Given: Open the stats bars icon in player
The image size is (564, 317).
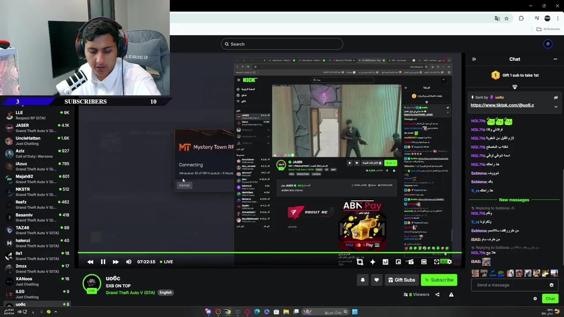Looking at the screenshot, I should [x=386, y=262].
